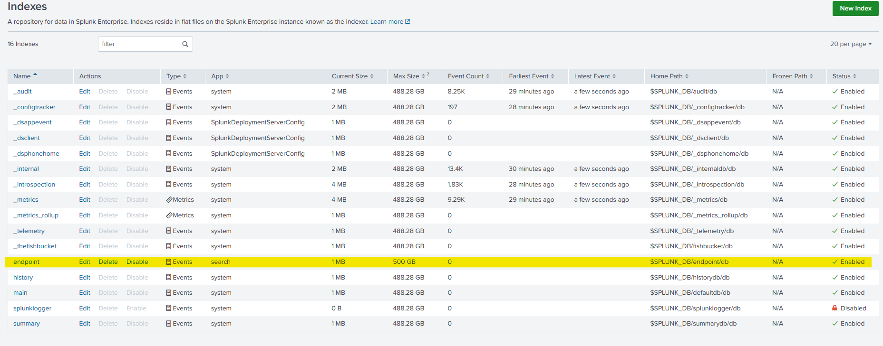Image resolution: width=883 pixels, height=346 pixels.
Task: Click the 13.4K event count value
Action: (455, 169)
